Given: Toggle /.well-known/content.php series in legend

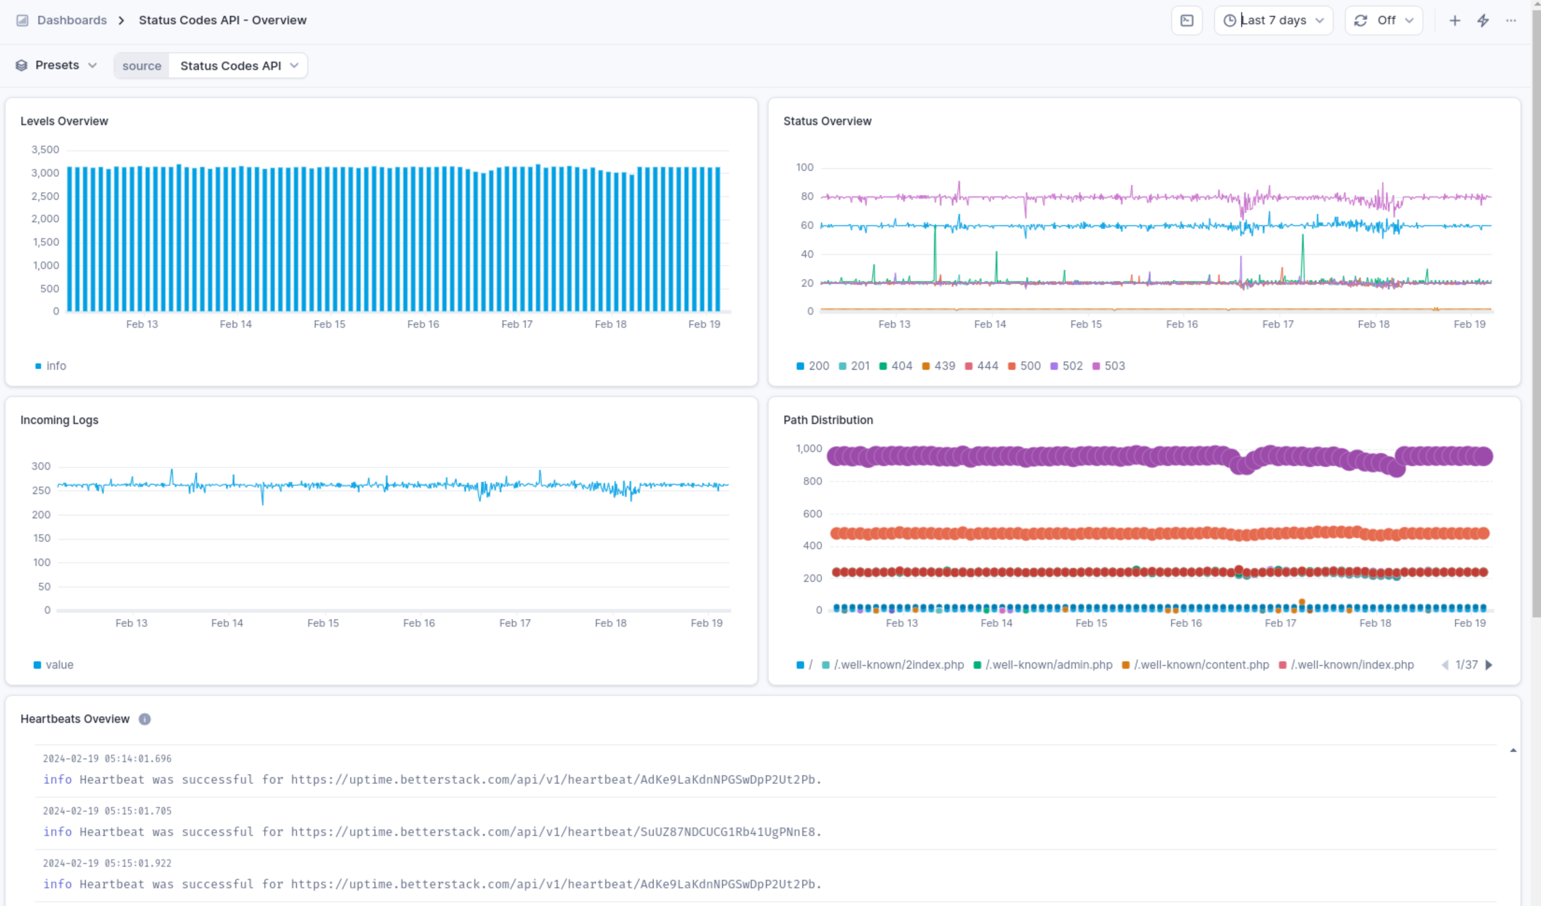Looking at the screenshot, I should [1195, 665].
